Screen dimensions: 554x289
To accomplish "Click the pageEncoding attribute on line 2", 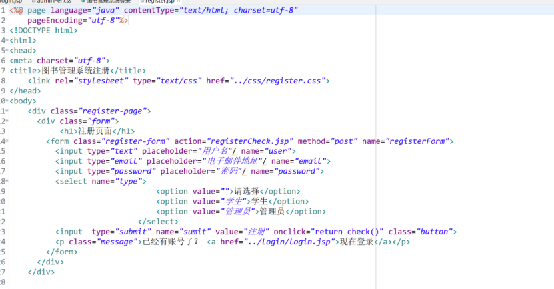I will pyautogui.click(x=55, y=20).
